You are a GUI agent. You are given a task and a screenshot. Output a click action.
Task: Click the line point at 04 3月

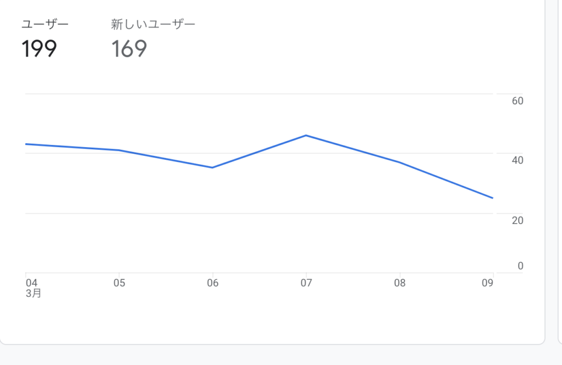click(26, 144)
